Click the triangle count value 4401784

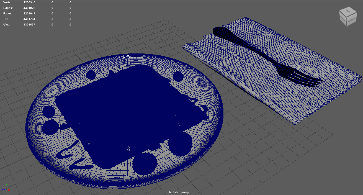pos(29,19)
